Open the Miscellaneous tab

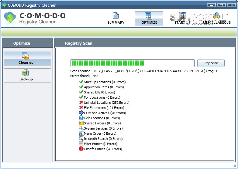(217, 19)
